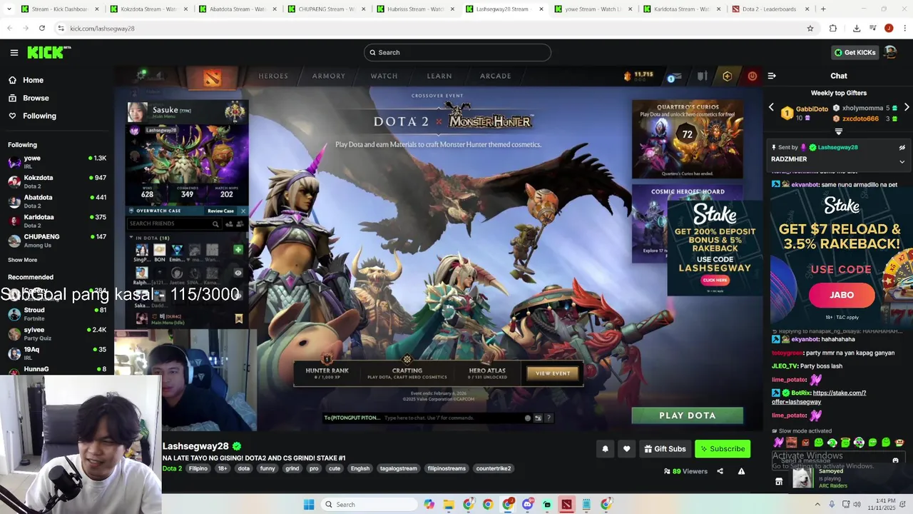Click the Dota Plus hexagon icon
Screen dimensions: 913x514
tap(727, 76)
